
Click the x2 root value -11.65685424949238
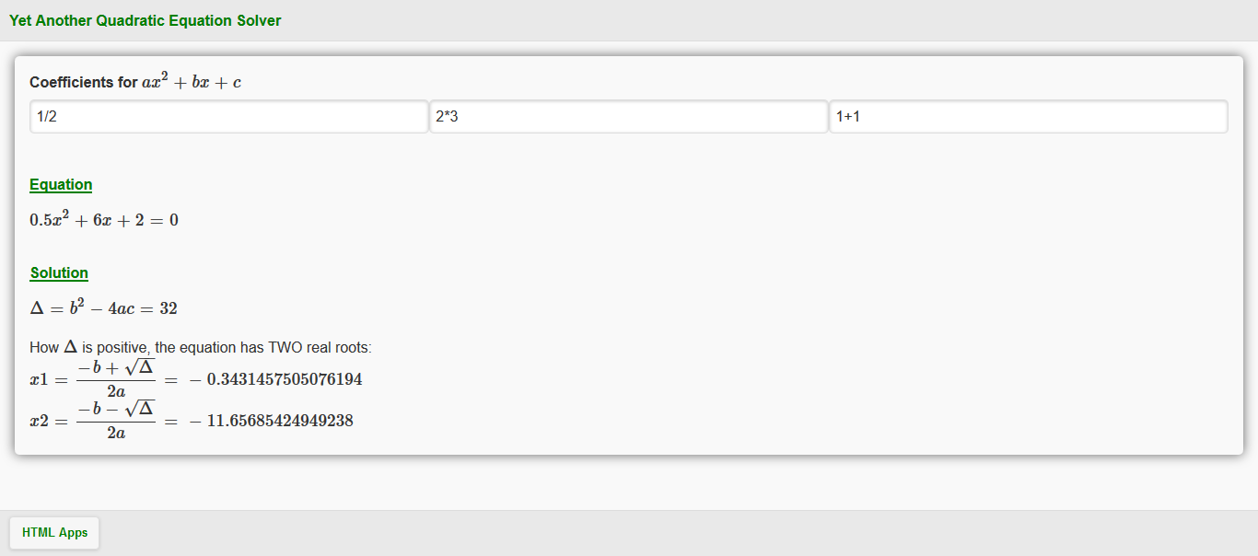(x=272, y=421)
